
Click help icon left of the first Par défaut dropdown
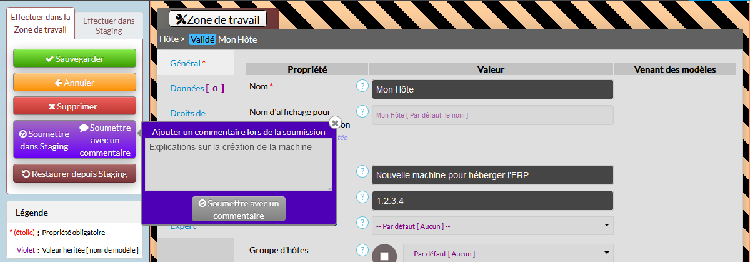362,223
